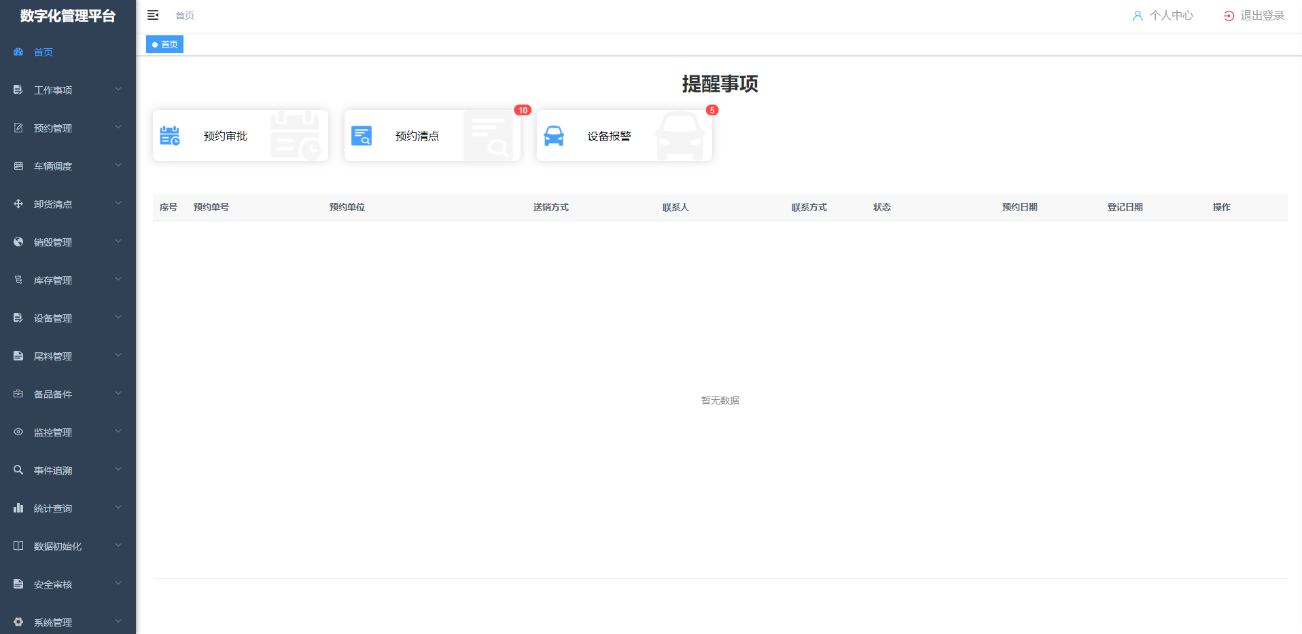Screen dimensions: 1302x634
Task: Click the 库存管理 sidebar icon
Action: [x=18, y=280]
